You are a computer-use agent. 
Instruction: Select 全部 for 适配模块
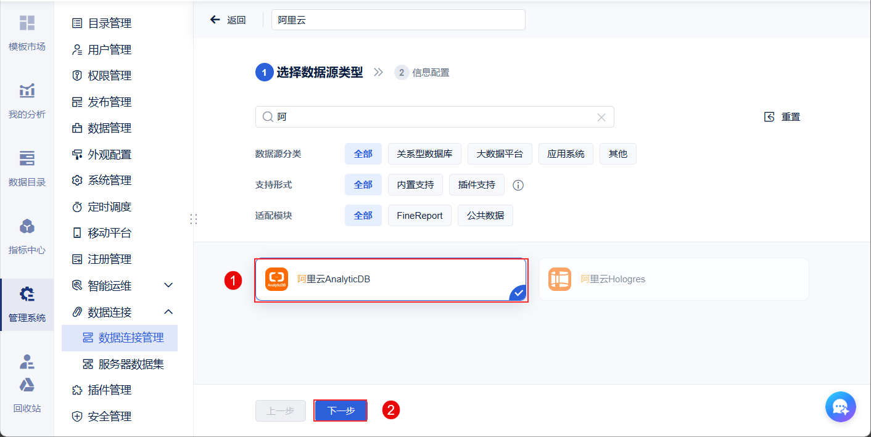[363, 216]
